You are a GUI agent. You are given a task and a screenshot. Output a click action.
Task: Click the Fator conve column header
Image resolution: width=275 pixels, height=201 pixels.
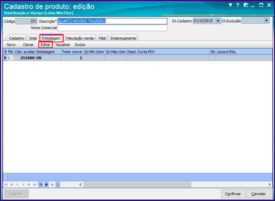tap(72, 52)
